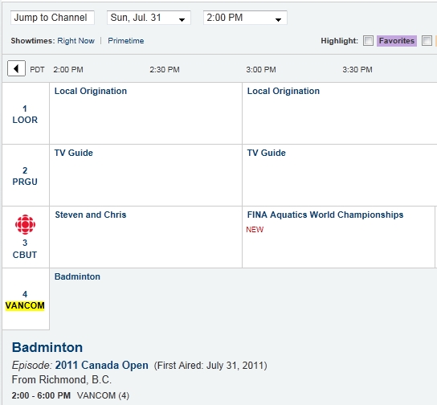
Task: Open the Primetime showtimes link
Action: 125,41
